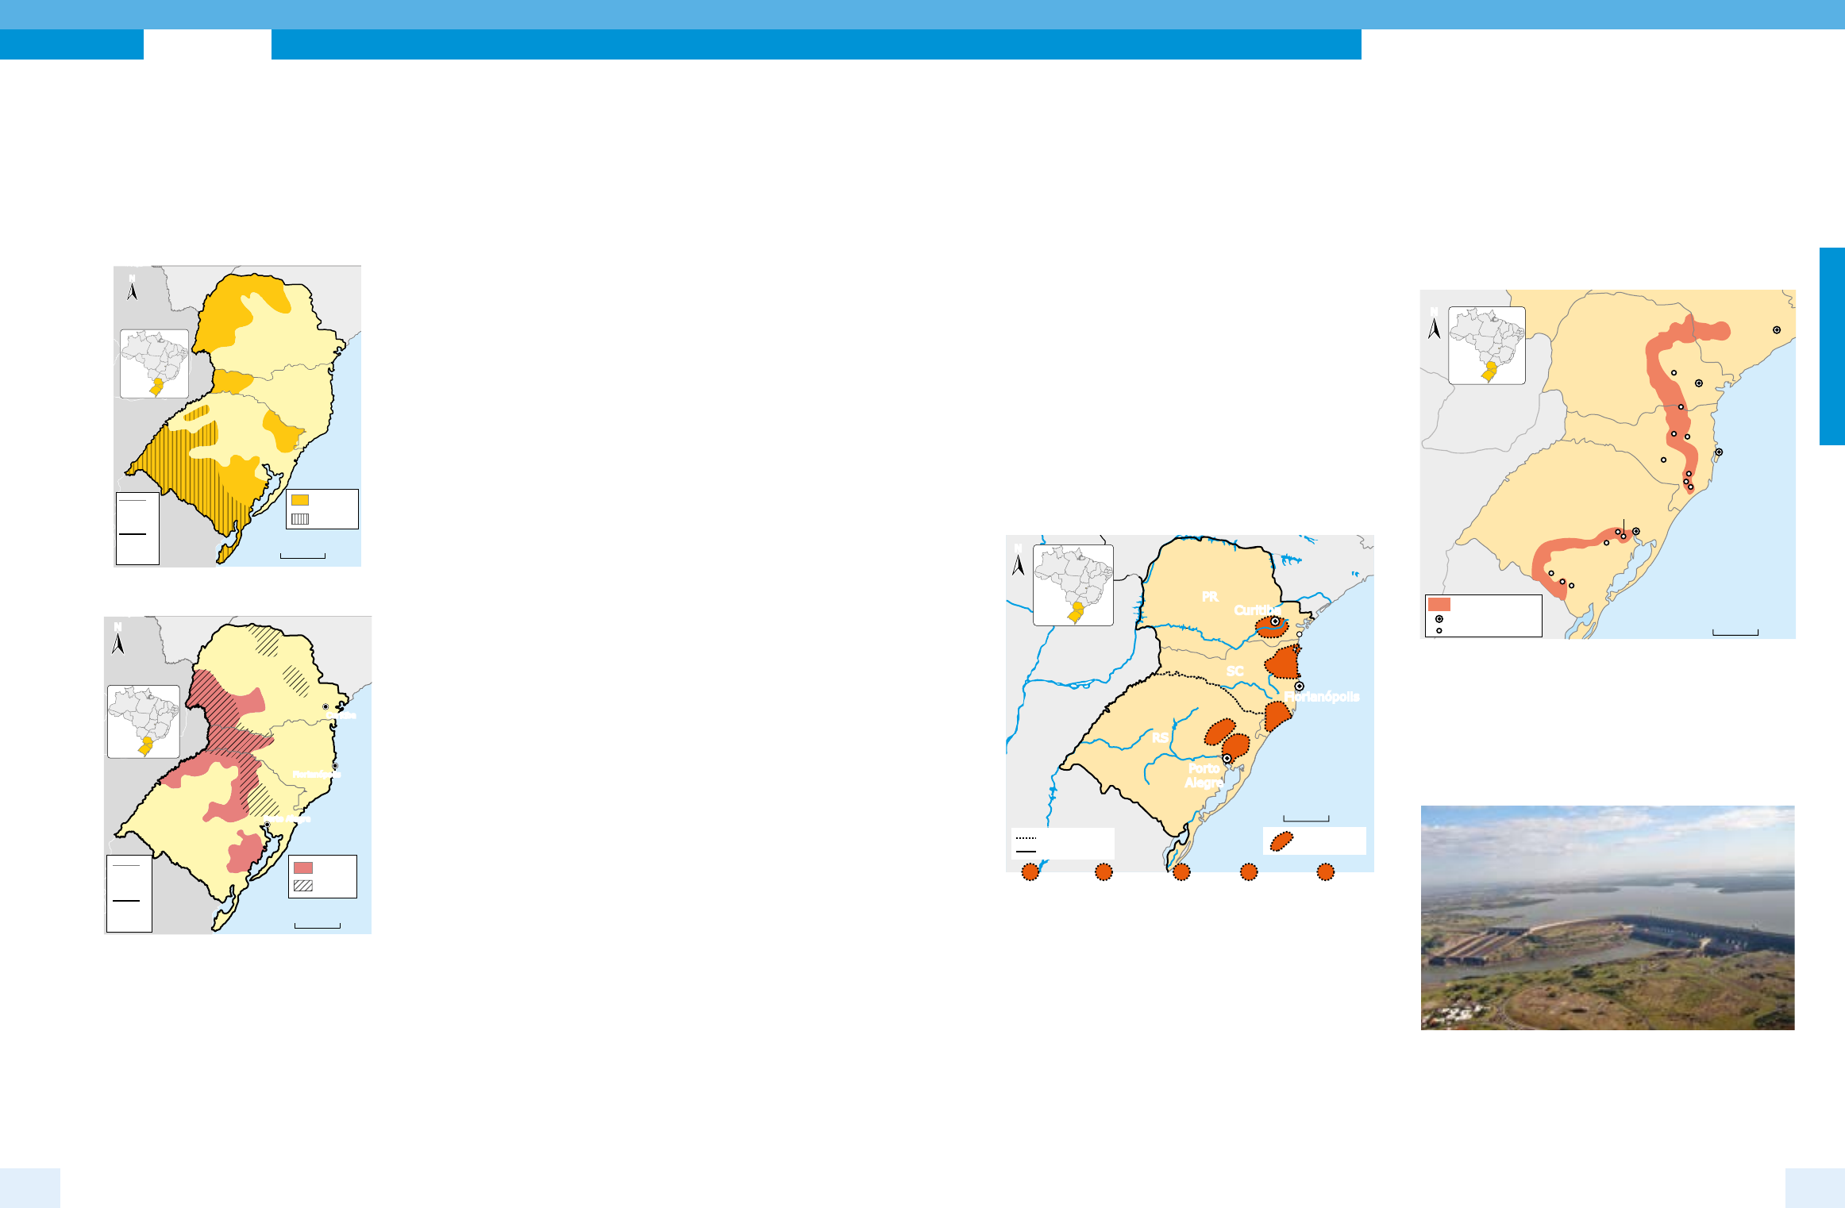The image size is (1845, 1208).
Task: Click the capital-city symbol in salmon map legend
Action: (1439, 618)
